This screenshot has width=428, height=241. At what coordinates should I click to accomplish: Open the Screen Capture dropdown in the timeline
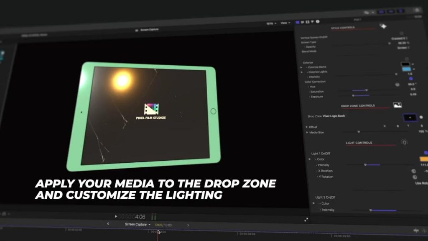[138, 224]
